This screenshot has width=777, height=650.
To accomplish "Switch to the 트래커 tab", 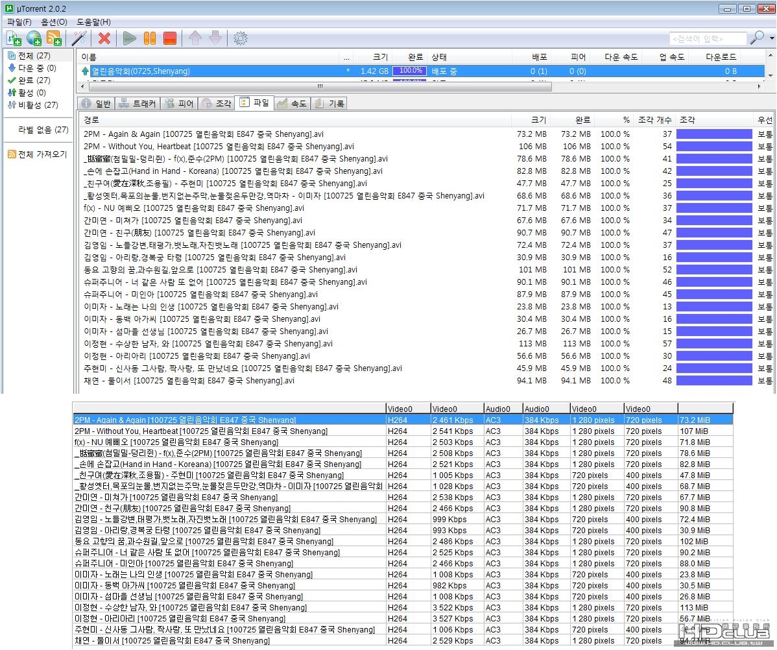I will 137,103.
